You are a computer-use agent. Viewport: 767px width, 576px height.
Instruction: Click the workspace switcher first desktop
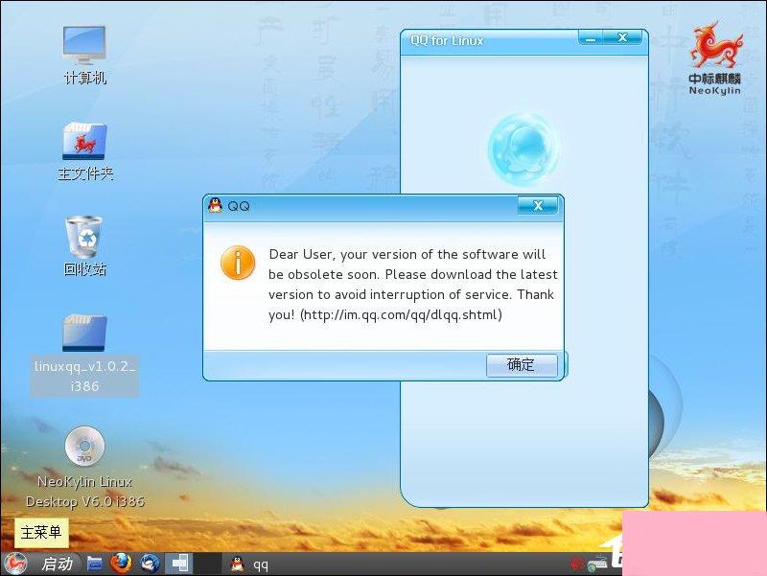click(x=179, y=564)
